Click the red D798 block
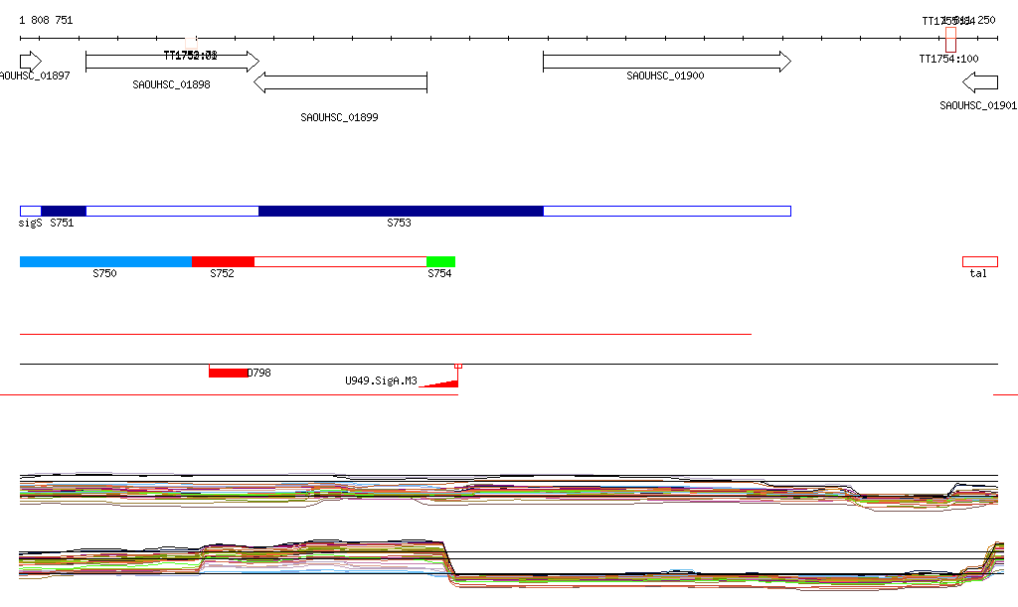Viewport: 1018px width, 607px height. click(228, 373)
